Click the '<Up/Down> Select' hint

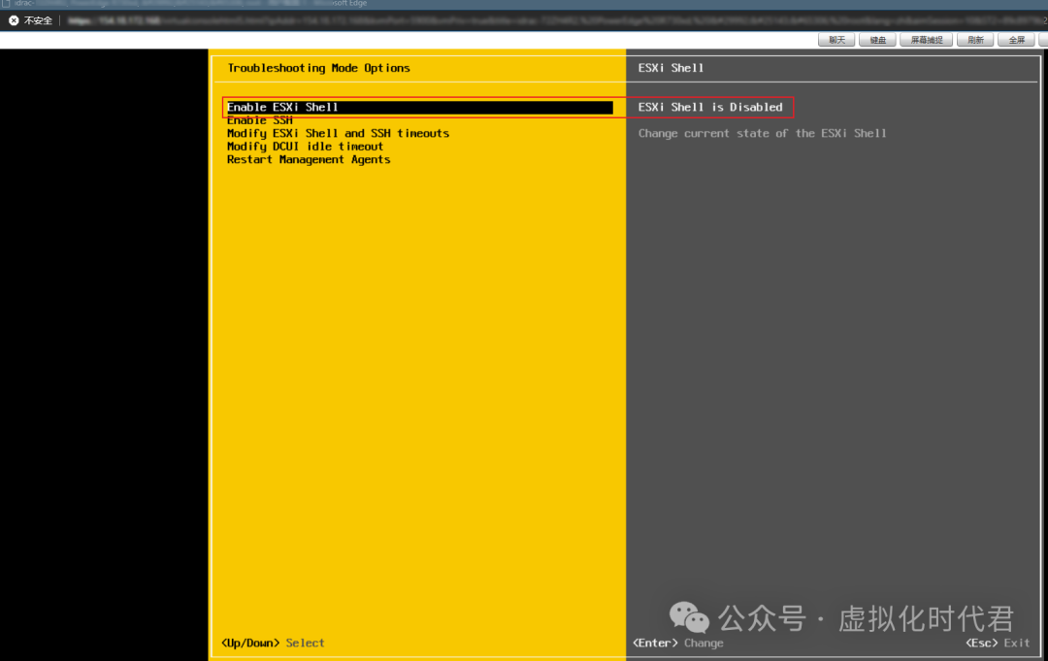(274, 643)
